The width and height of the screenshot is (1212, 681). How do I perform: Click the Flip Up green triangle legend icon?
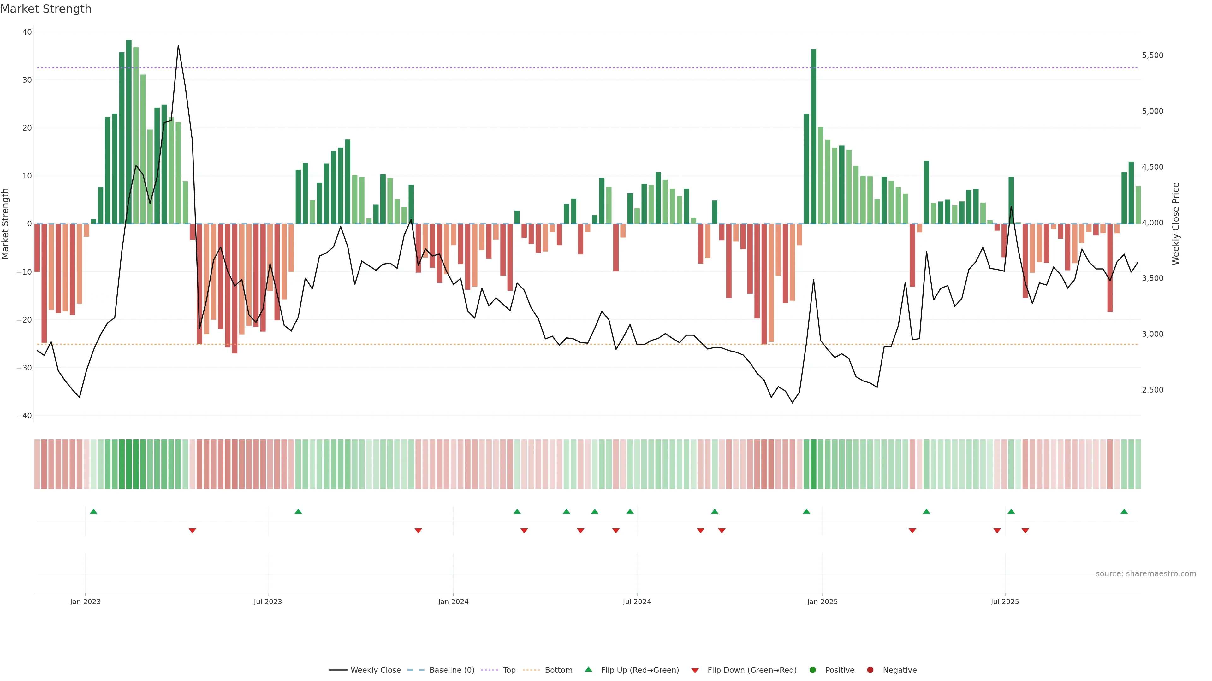588,669
